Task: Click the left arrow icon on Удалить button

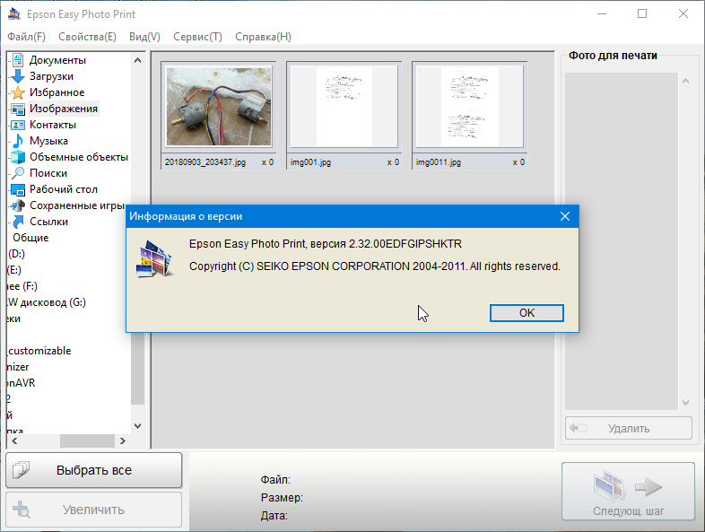Action: [x=578, y=428]
